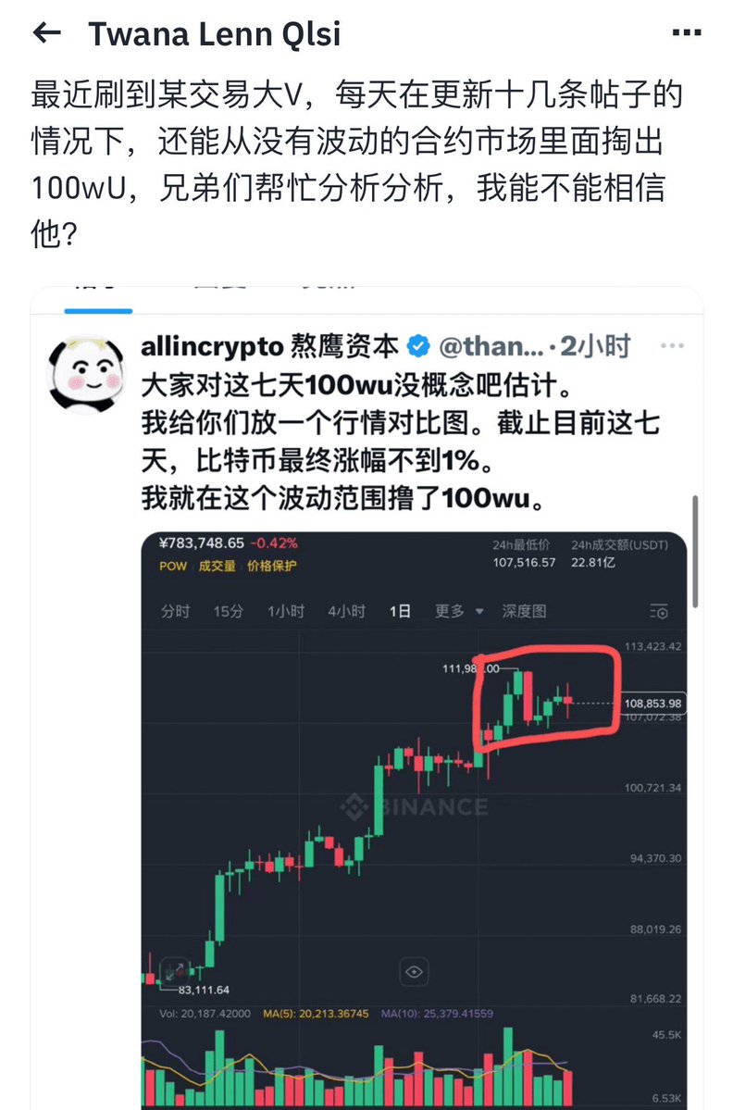
Task: Select the 分时 chart mode
Action: (176, 611)
